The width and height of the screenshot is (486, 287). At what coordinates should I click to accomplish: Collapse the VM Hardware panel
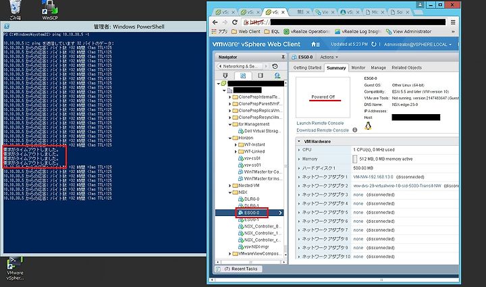click(x=299, y=141)
